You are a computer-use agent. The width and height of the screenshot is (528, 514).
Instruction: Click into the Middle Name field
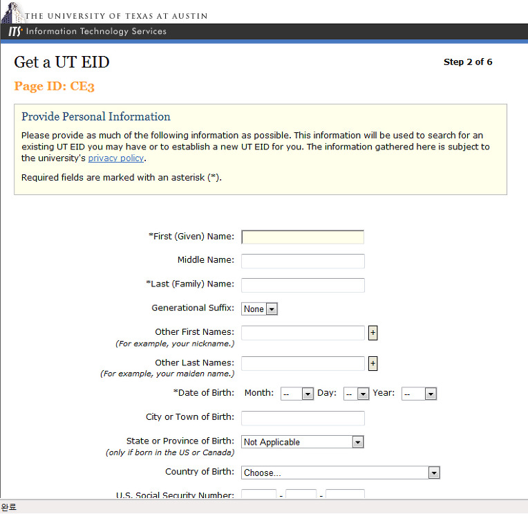(302, 261)
